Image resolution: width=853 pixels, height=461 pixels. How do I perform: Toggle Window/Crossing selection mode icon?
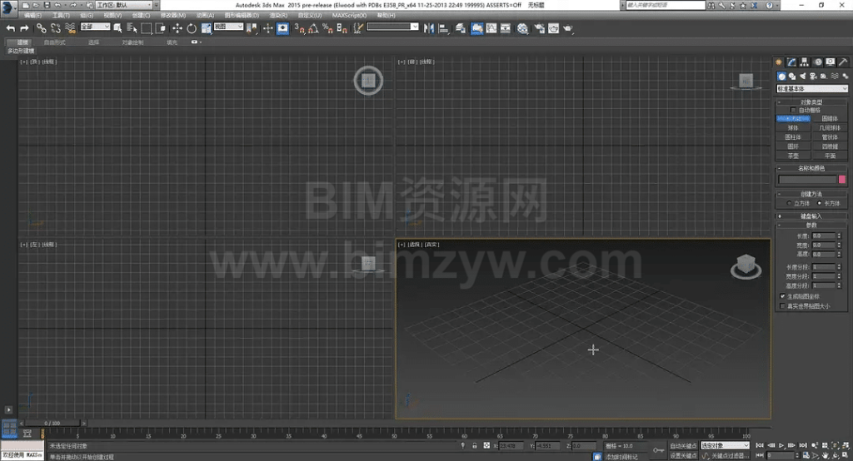click(x=161, y=28)
